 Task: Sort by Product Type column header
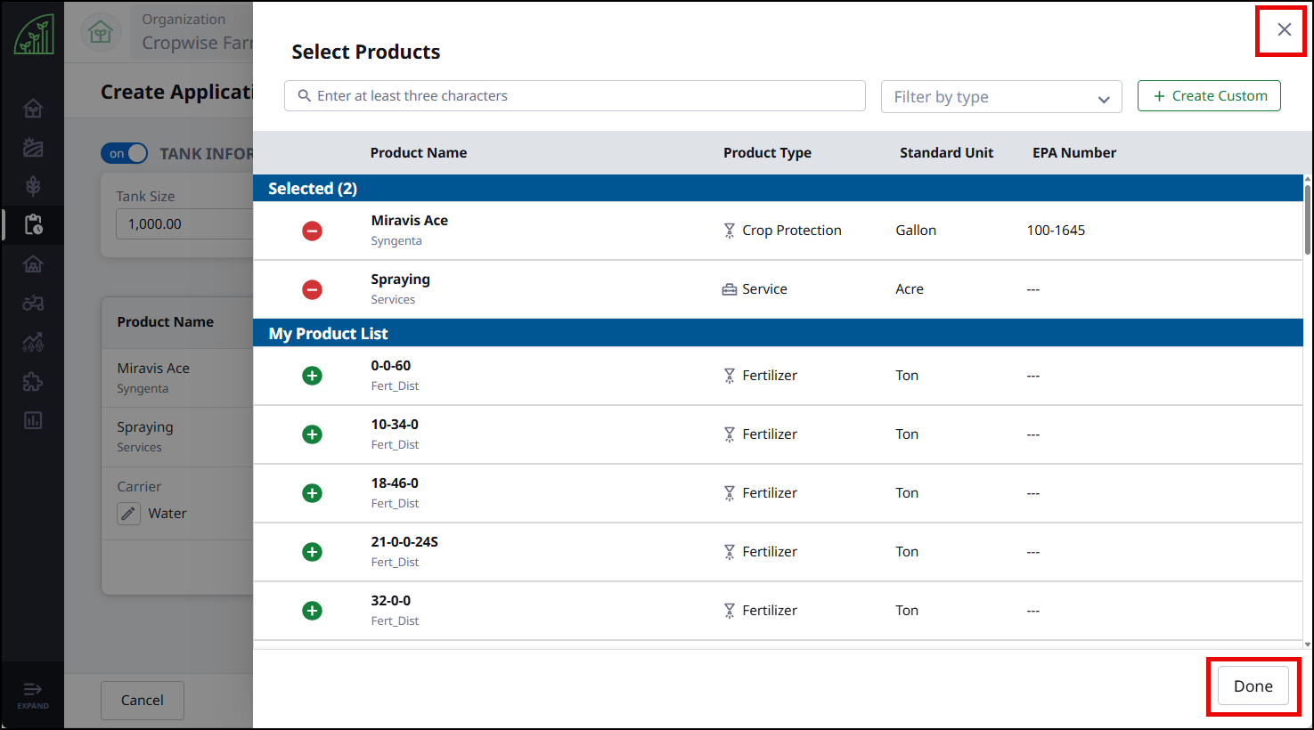pos(767,153)
